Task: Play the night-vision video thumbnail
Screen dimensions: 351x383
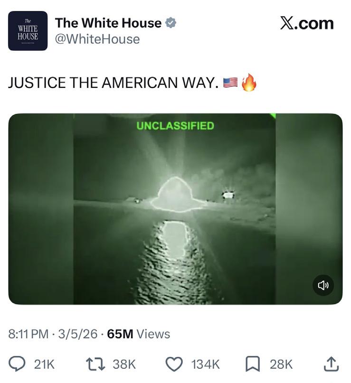Action: (175, 209)
